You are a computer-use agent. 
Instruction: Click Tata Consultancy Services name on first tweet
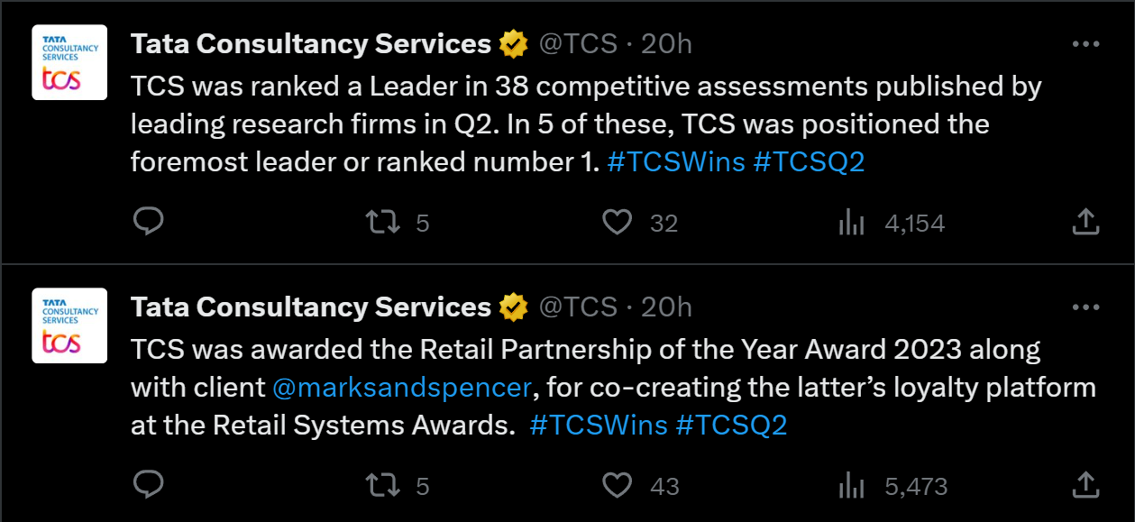pyautogui.click(x=310, y=43)
